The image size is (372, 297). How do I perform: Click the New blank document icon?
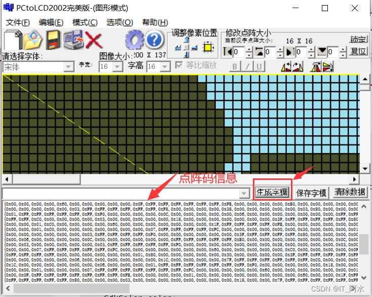tap(13, 40)
